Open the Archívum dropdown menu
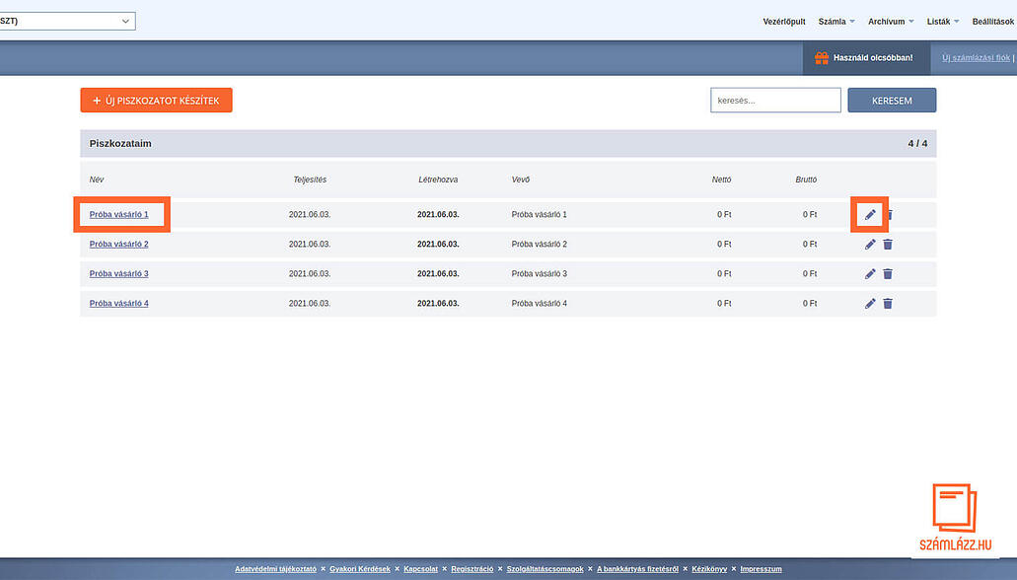The image size is (1017, 580). coord(891,22)
